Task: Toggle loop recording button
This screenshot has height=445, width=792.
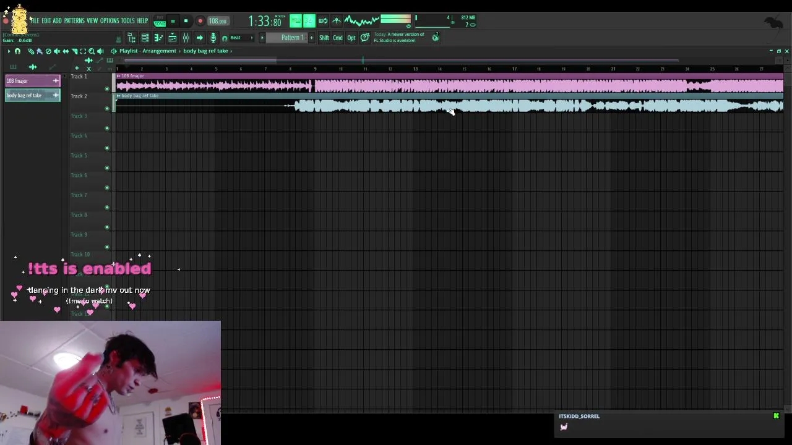Action: click(x=323, y=20)
